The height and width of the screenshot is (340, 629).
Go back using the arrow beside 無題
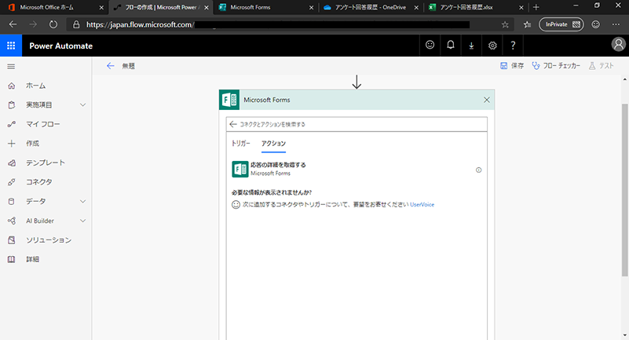pos(110,66)
